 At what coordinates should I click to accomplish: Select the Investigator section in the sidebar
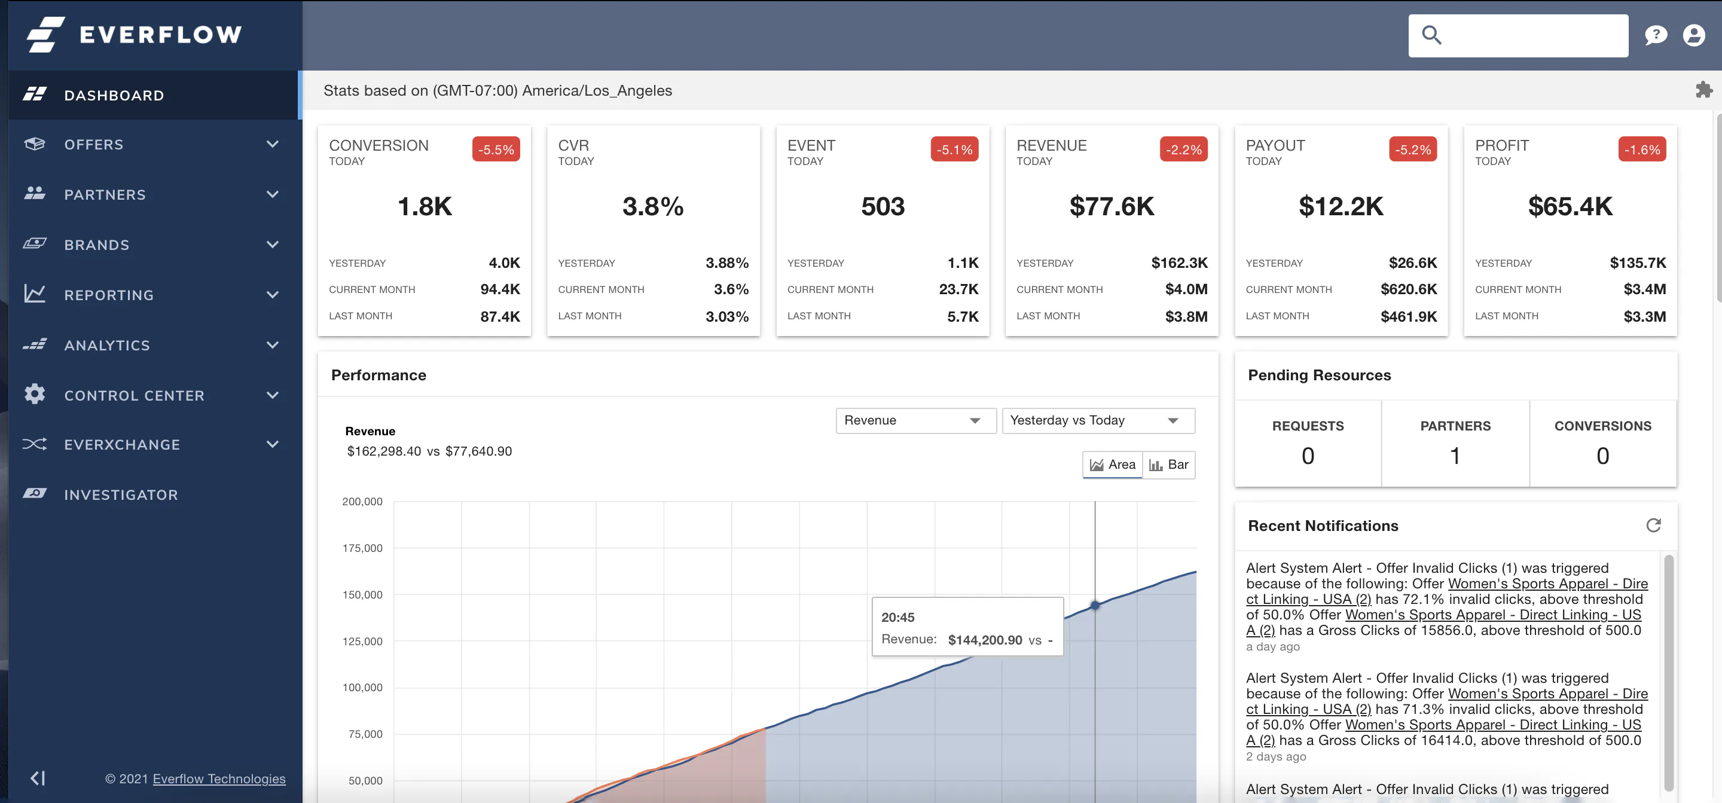pos(120,494)
